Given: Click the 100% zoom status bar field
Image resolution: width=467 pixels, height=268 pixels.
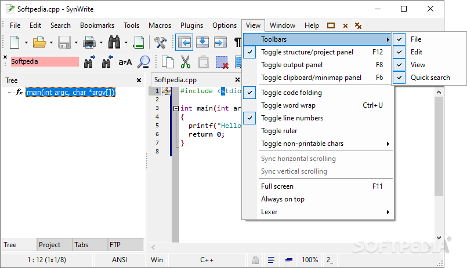Looking at the screenshot, I should coord(310,260).
